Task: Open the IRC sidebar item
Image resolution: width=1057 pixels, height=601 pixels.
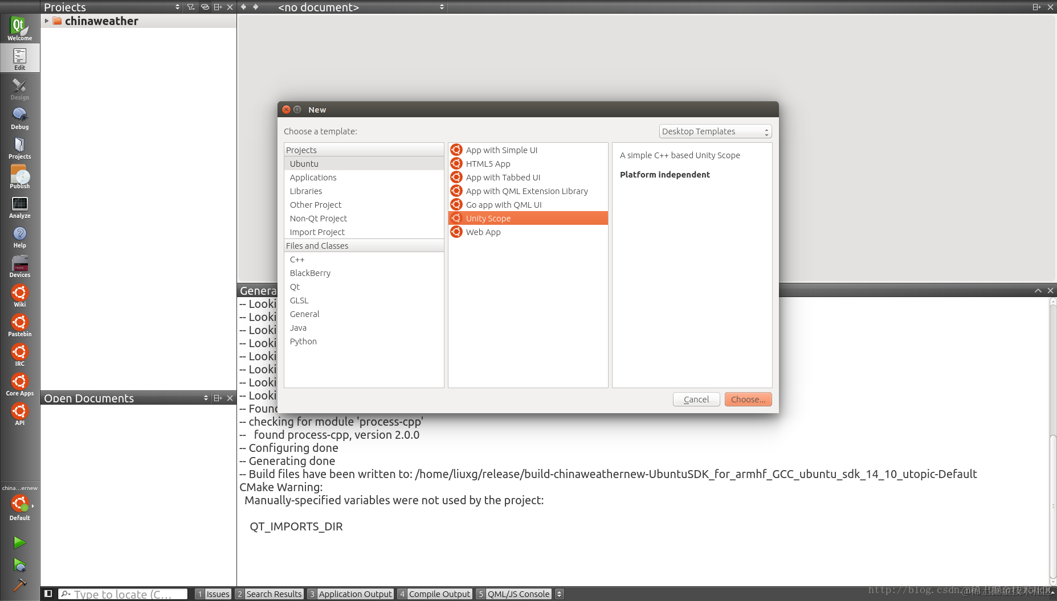Action: (19, 354)
